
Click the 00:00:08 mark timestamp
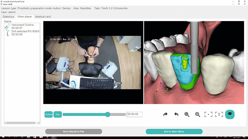[17, 34]
